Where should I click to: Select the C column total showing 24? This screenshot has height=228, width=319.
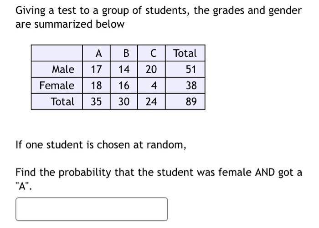(x=151, y=102)
